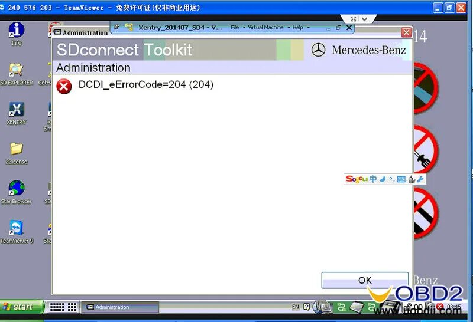The width and height of the screenshot is (473, 322).
Task: Open the Sogou soft keyboard icon
Action: 401,179
